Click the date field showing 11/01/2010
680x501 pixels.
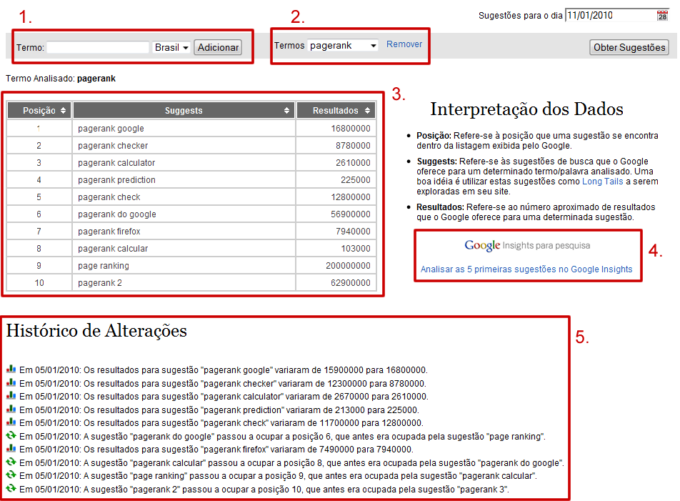tap(609, 16)
